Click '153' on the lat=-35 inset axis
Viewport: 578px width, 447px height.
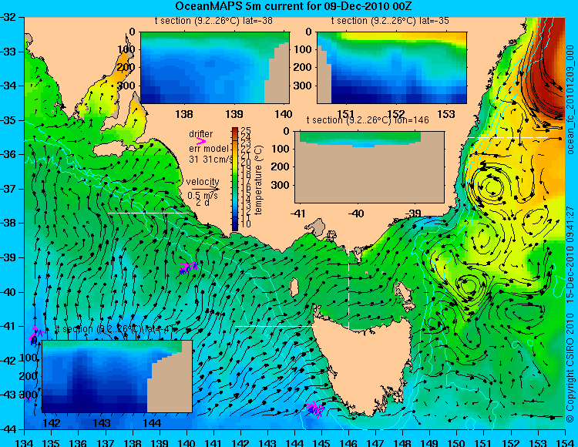(x=446, y=114)
